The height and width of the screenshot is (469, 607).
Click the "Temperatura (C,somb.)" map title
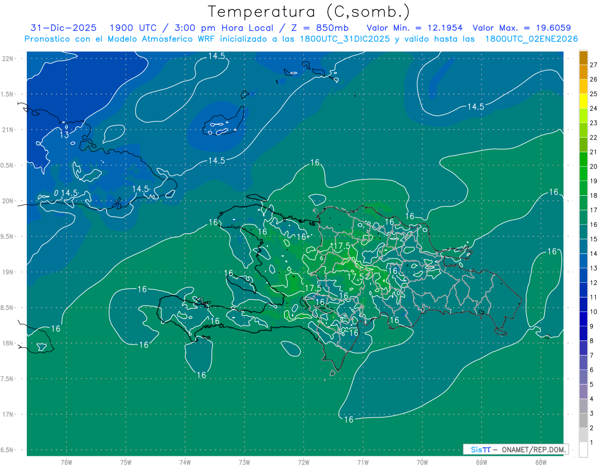point(309,12)
